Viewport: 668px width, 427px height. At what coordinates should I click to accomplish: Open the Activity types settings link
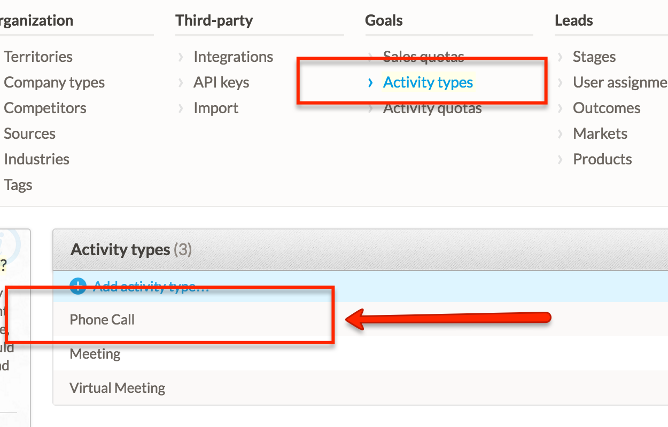click(428, 83)
